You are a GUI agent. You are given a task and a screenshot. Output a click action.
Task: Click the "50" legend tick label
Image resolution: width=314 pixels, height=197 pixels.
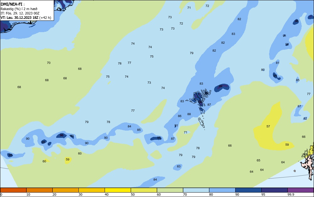[133, 194]
